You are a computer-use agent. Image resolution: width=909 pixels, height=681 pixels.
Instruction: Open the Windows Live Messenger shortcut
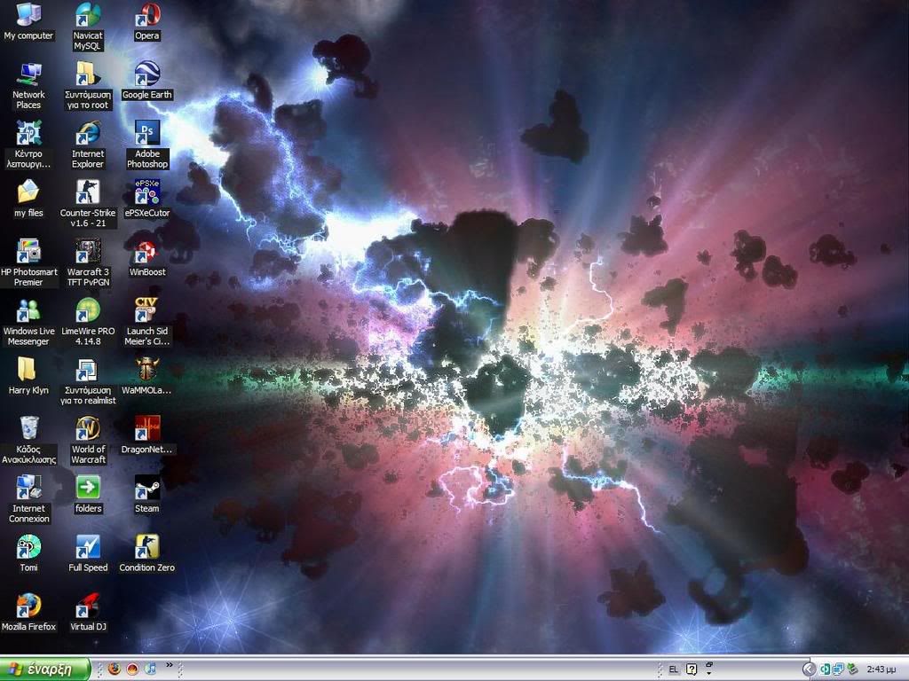click(28, 311)
